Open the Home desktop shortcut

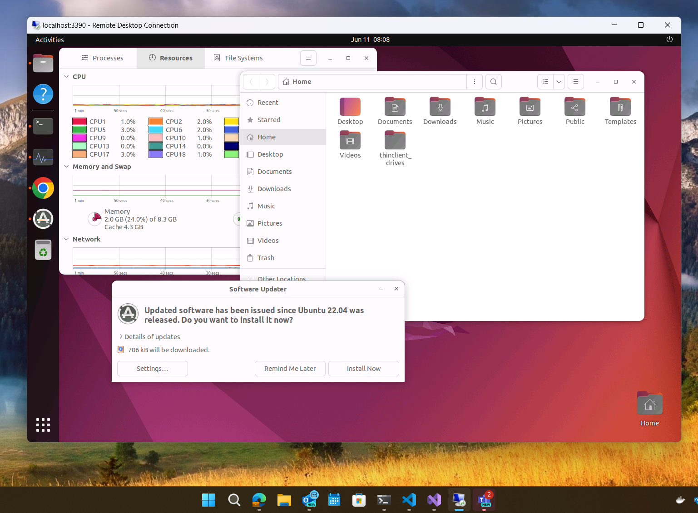tap(649, 404)
